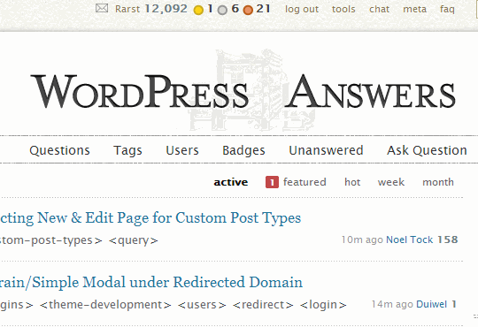Screen dimensions: 478x327
Task: Click the gold badge icon
Action: click(198, 11)
